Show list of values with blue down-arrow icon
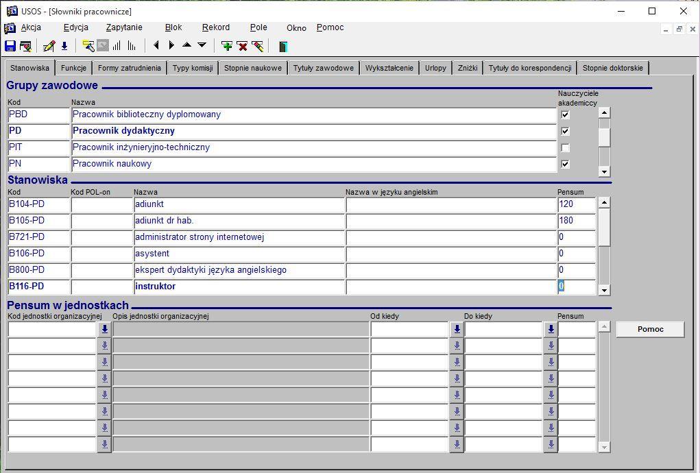Screen dimensions: 700x473 [x=64, y=46]
